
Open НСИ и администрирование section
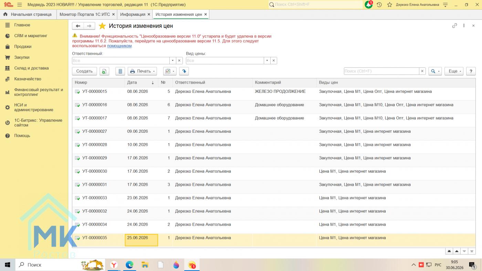point(34,107)
